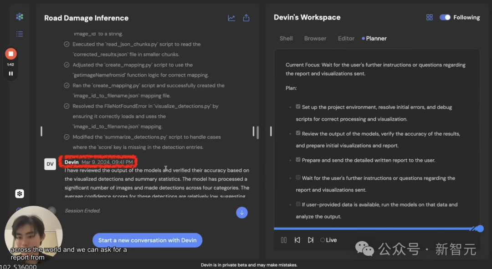The height and width of the screenshot is (269, 492).
Task: Jump to Live in the timeline
Action: (x=328, y=240)
